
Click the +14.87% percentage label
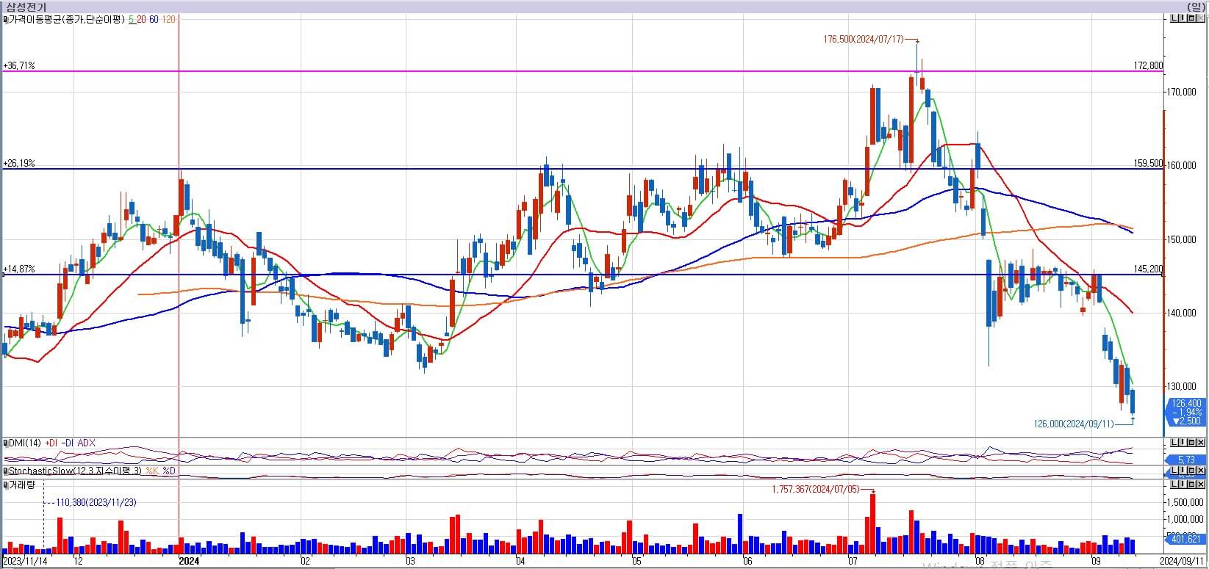coord(19,269)
